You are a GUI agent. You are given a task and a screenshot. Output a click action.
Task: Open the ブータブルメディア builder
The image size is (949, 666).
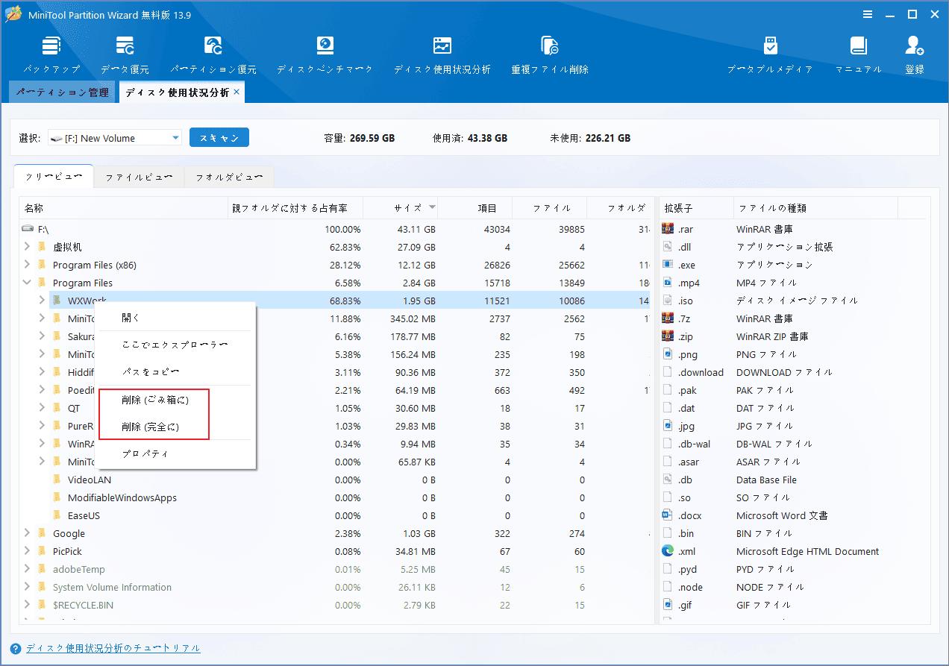(770, 54)
